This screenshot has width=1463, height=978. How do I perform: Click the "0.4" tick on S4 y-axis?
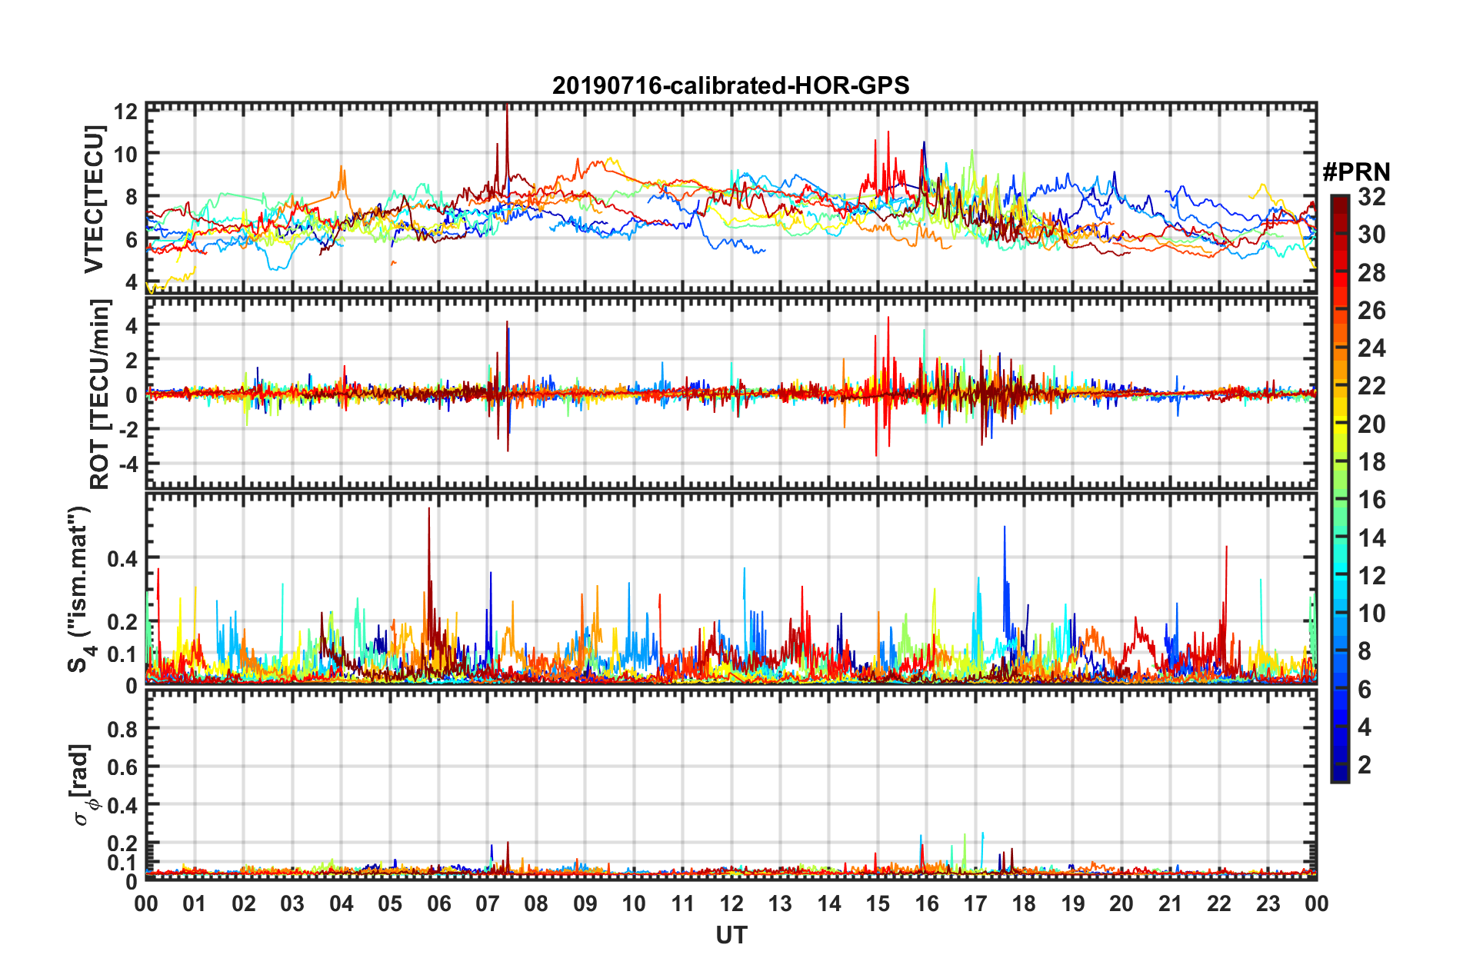pos(123,558)
